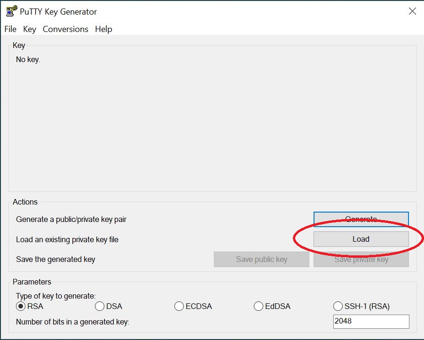
Task: Click 'Generate a public/private key pair' label
Action: [x=71, y=219]
